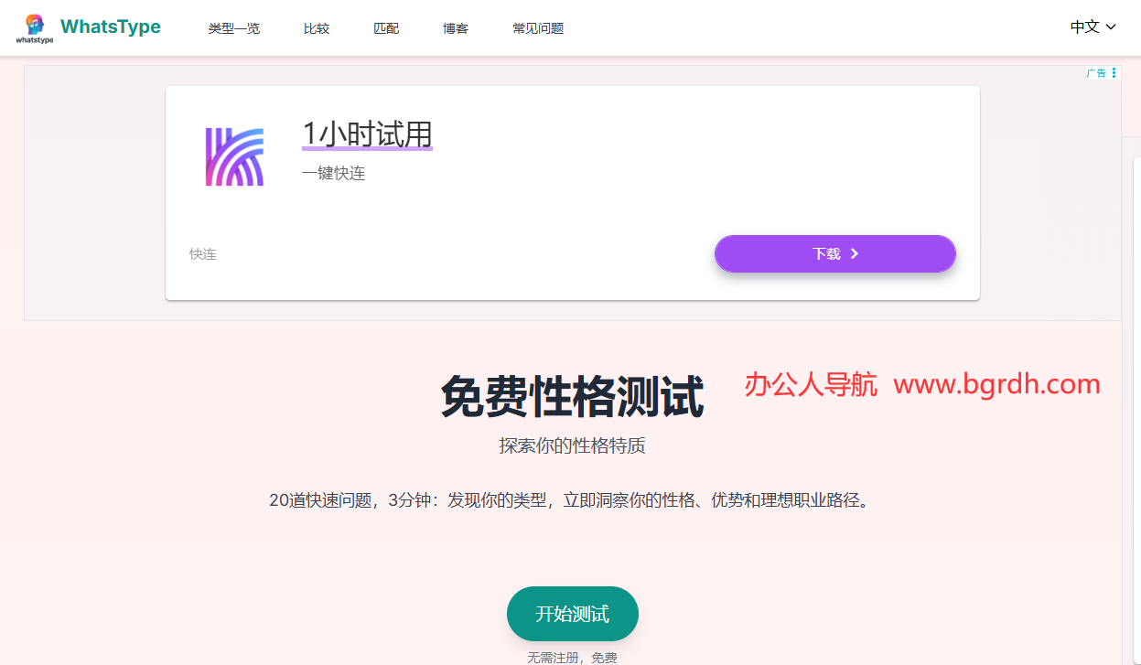
Task: Click the 快连 advertiser name link
Action: click(202, 253)
